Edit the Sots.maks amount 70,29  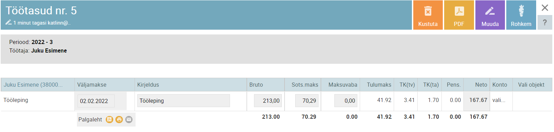[x=307, y=101]
